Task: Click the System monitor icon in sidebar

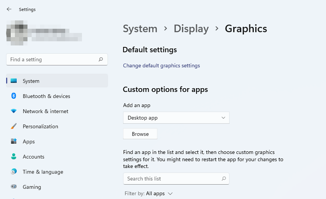Action: (14, 81)
